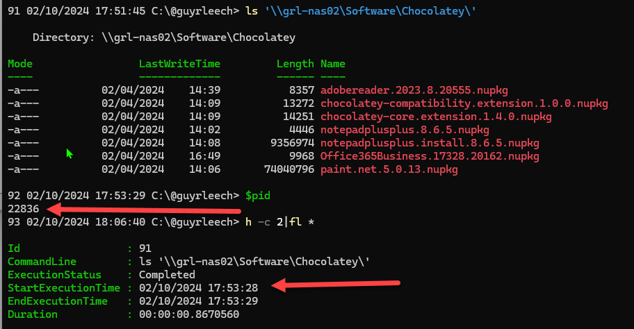The height and width of the screenshot is (329, 634).
Task: Click file length 14251
Action: tap(298, 117)
